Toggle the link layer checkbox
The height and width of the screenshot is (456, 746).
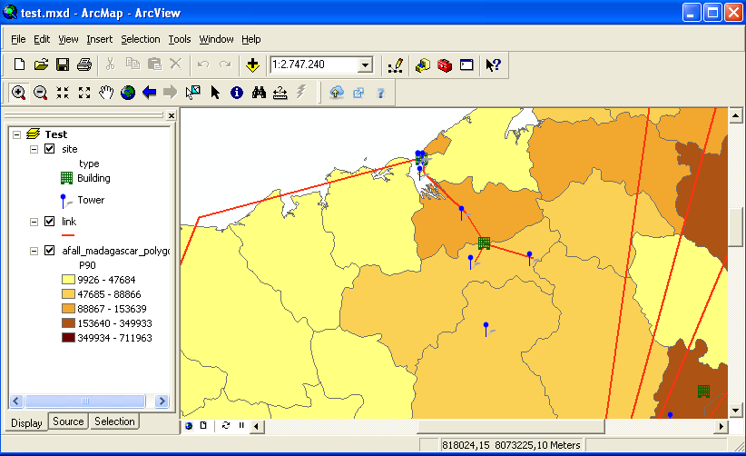tap(50, 222)
